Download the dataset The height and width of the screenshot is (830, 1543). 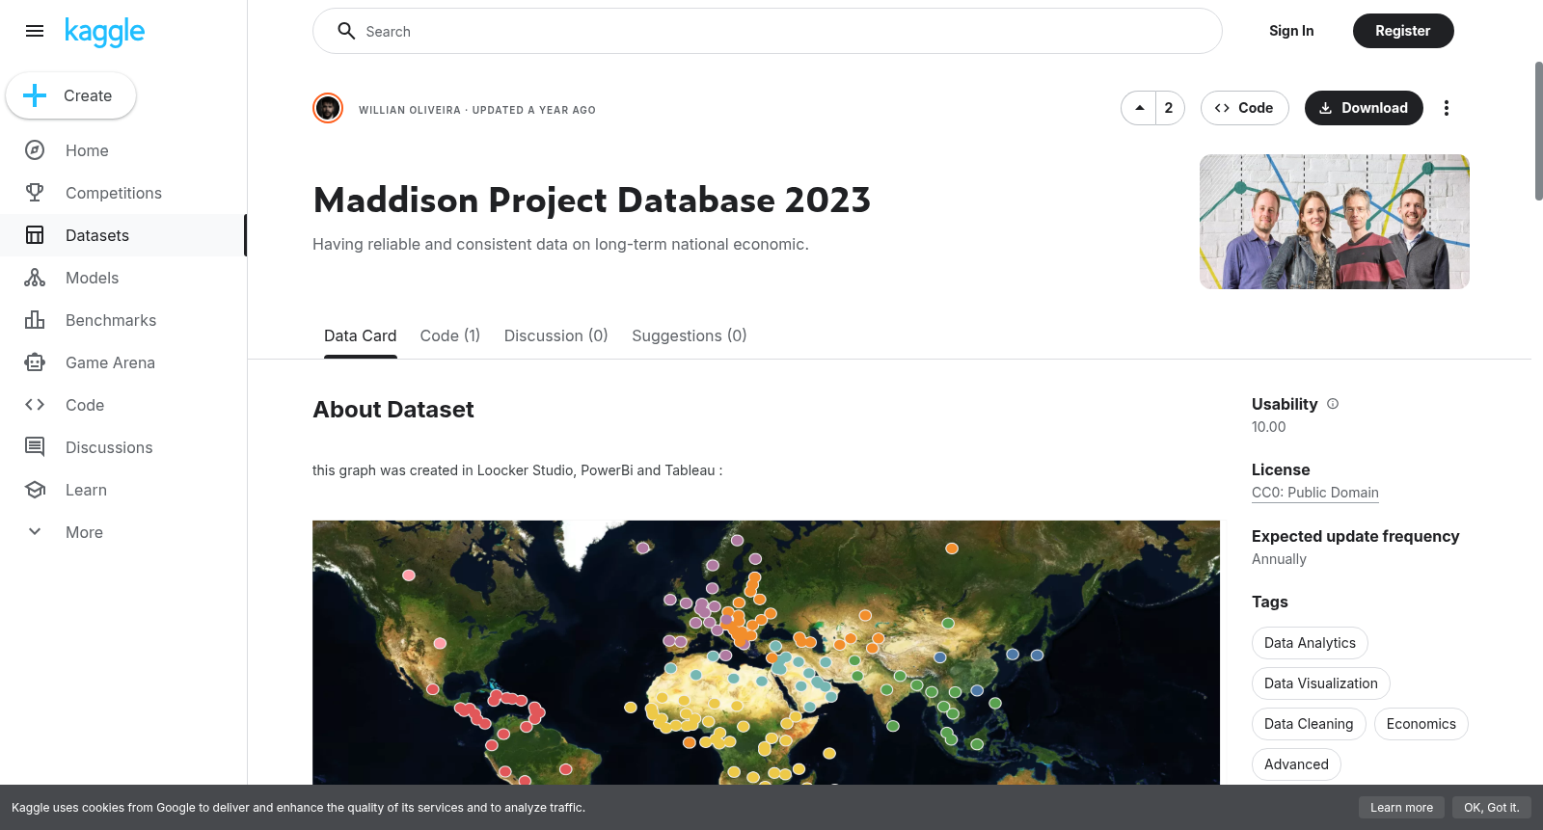tap(1363, 108)
